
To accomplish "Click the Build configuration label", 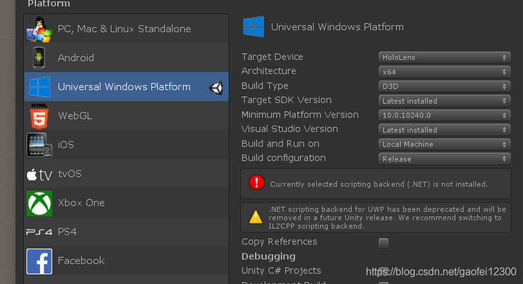I will click(283, 158).
